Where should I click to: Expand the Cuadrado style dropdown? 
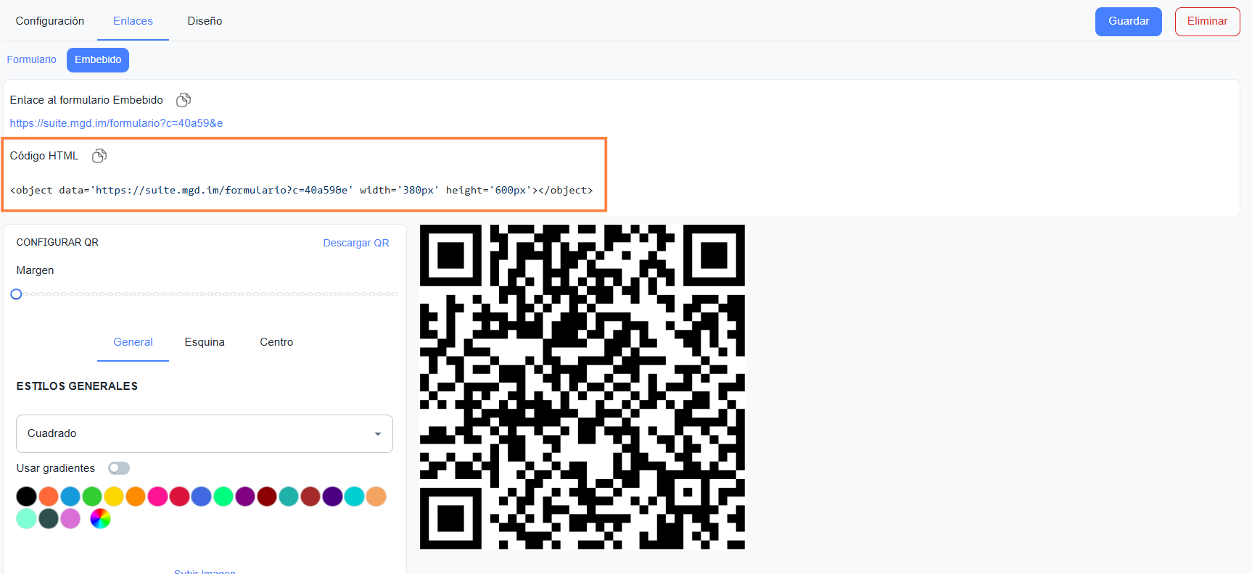coord(205,433)
